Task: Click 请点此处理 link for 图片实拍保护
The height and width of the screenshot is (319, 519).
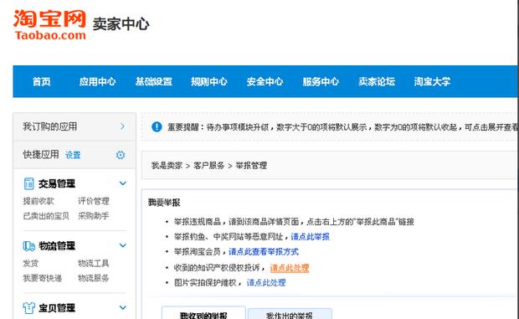Action: click(266, 283)
